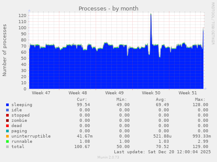
Task: Click uninterruptible average value 521.88u
Action: coord(162,136)
